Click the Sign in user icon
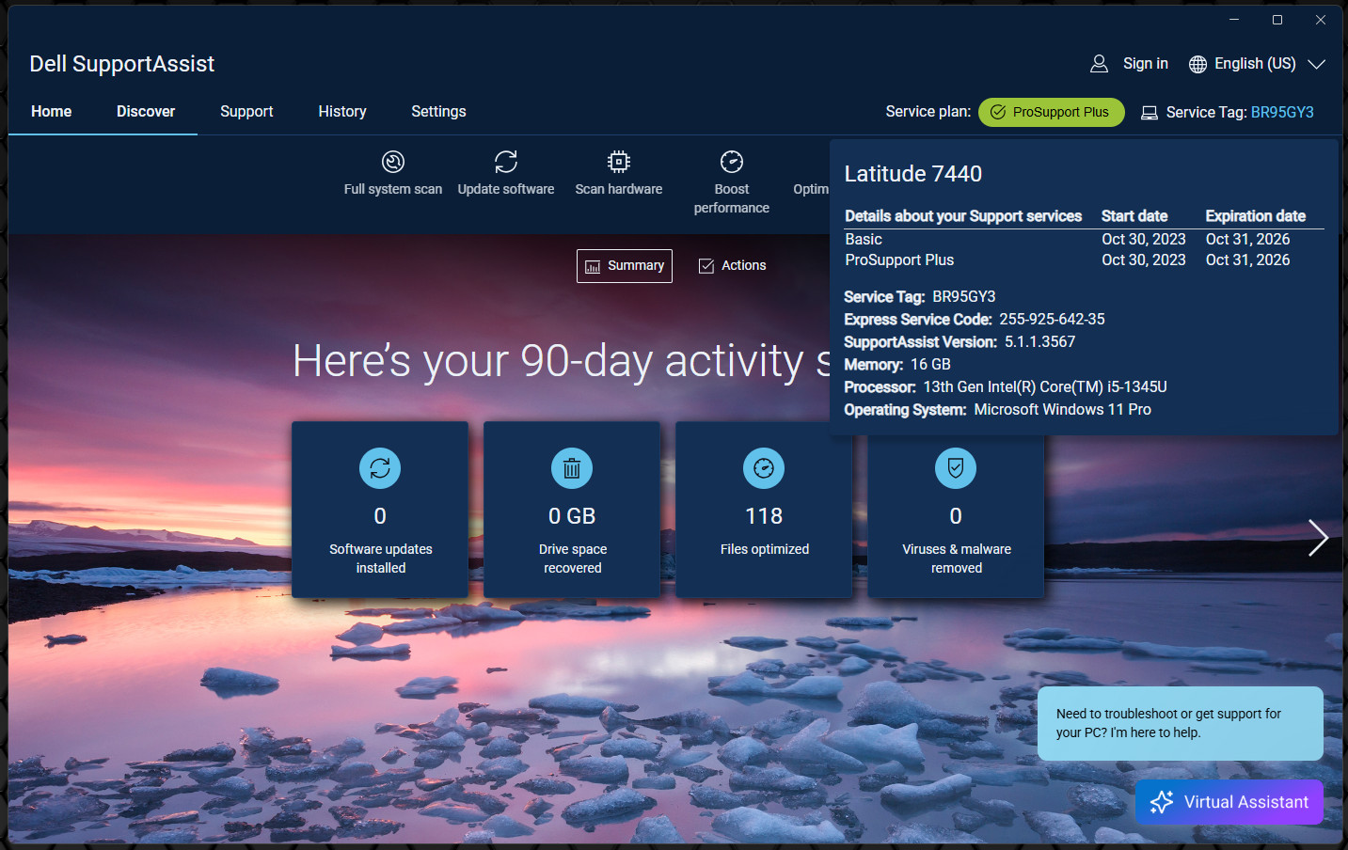This screenshot has width=1348, height=850. click(x=1099, y=64)
